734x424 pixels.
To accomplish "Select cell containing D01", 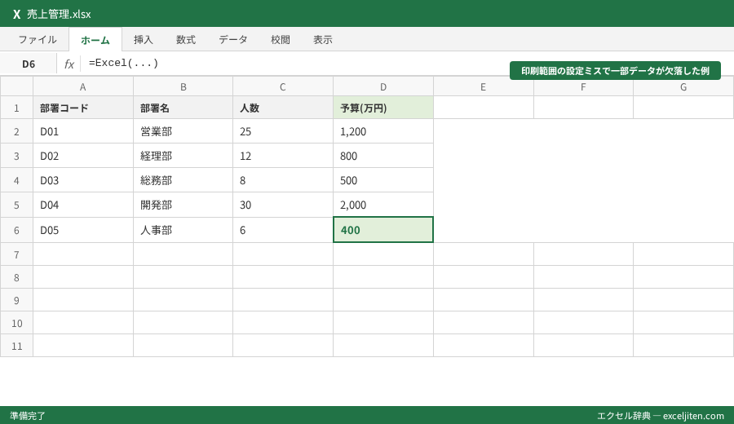I will pyautogui.click(x=83, y=131).
